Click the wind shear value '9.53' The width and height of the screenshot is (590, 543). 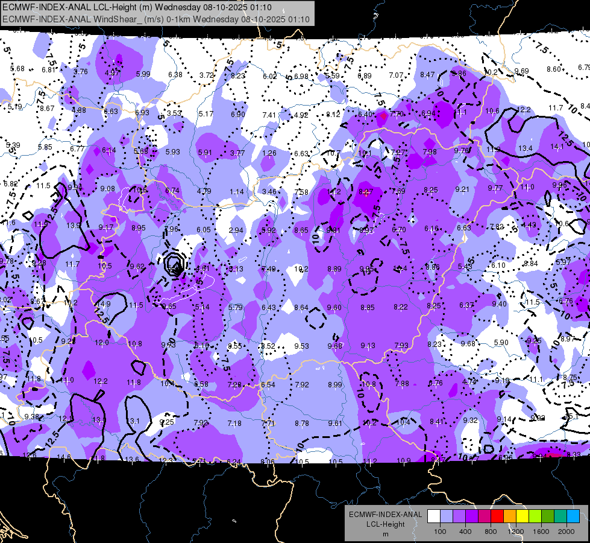pos(301,346)
